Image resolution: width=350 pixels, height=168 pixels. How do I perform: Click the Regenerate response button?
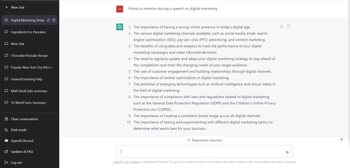[x=204, y=140]
